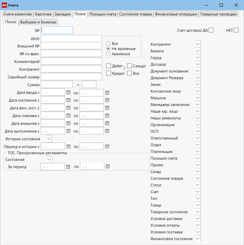Open the Выборки и Колонки tab

pyautogui.click(x=38, y=22)
